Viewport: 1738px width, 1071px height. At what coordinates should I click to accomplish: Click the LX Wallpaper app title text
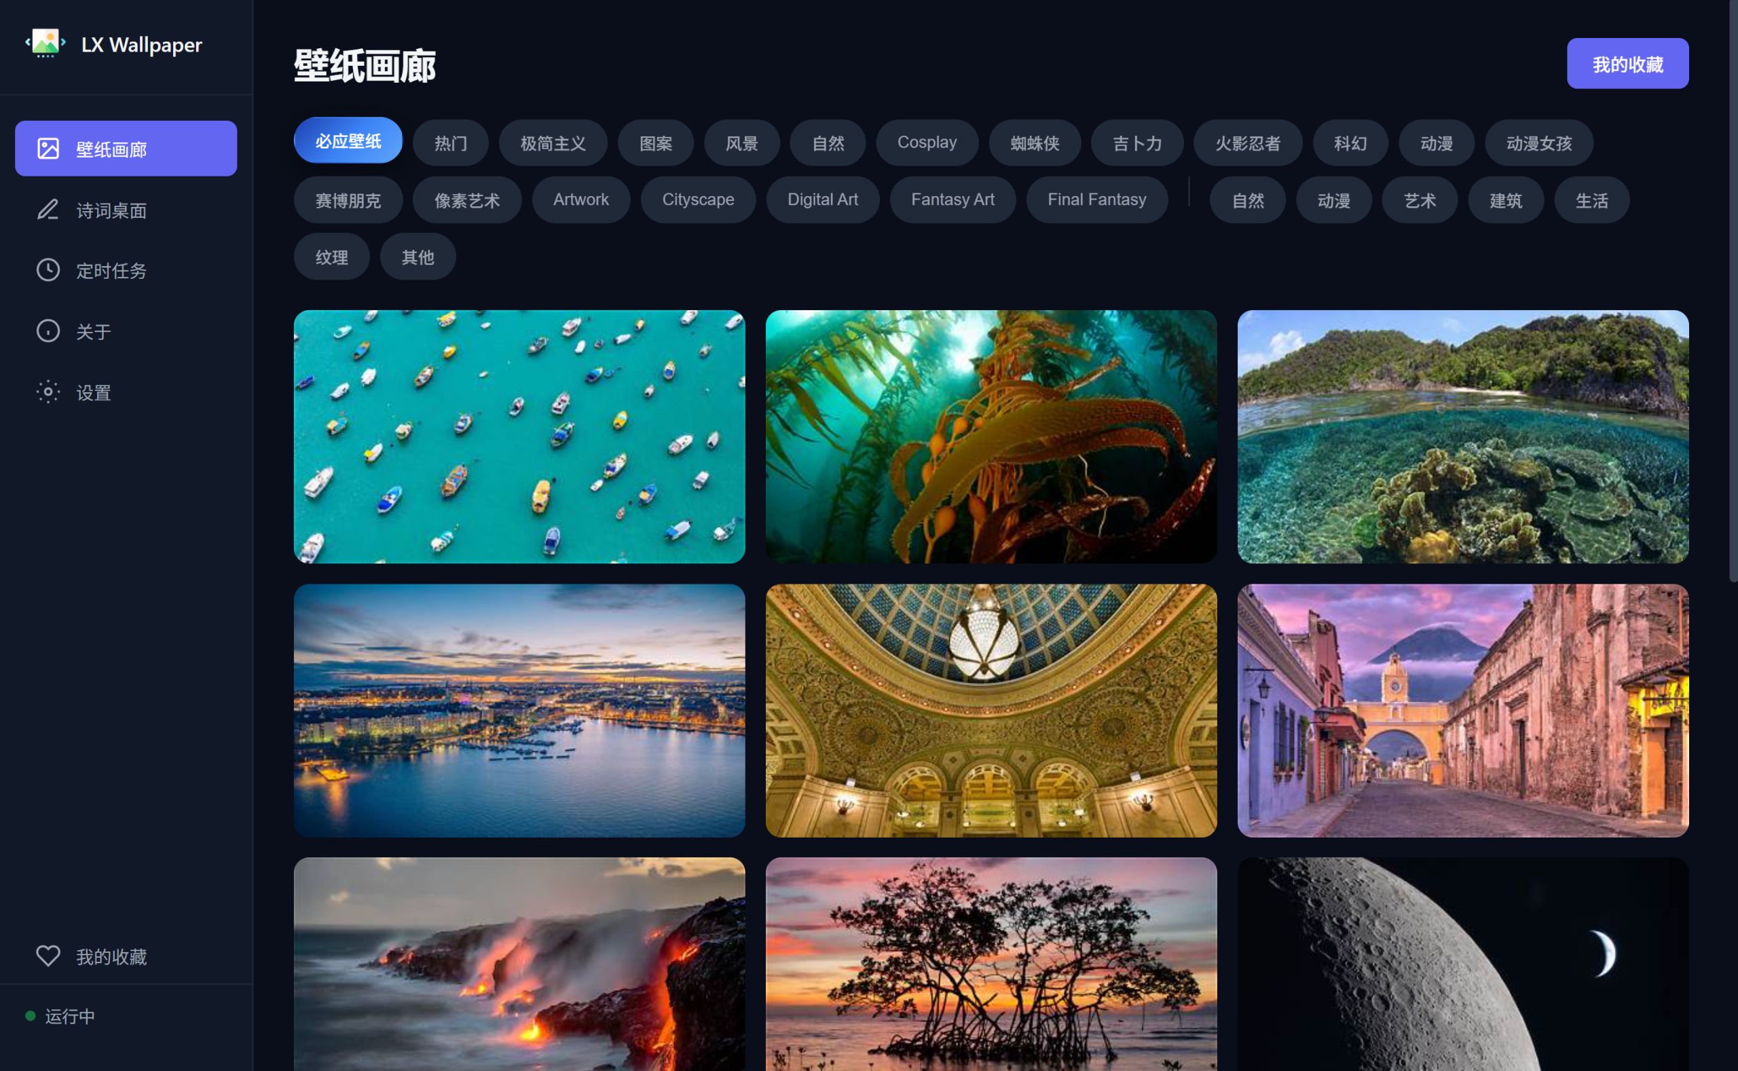click(142, 45)
